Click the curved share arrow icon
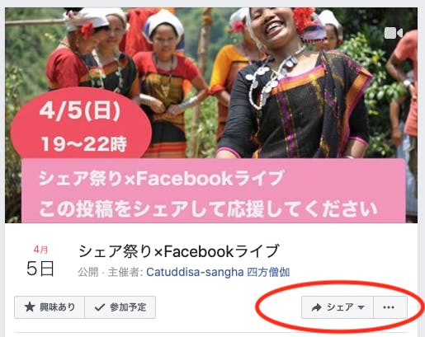 coord(316,307)
